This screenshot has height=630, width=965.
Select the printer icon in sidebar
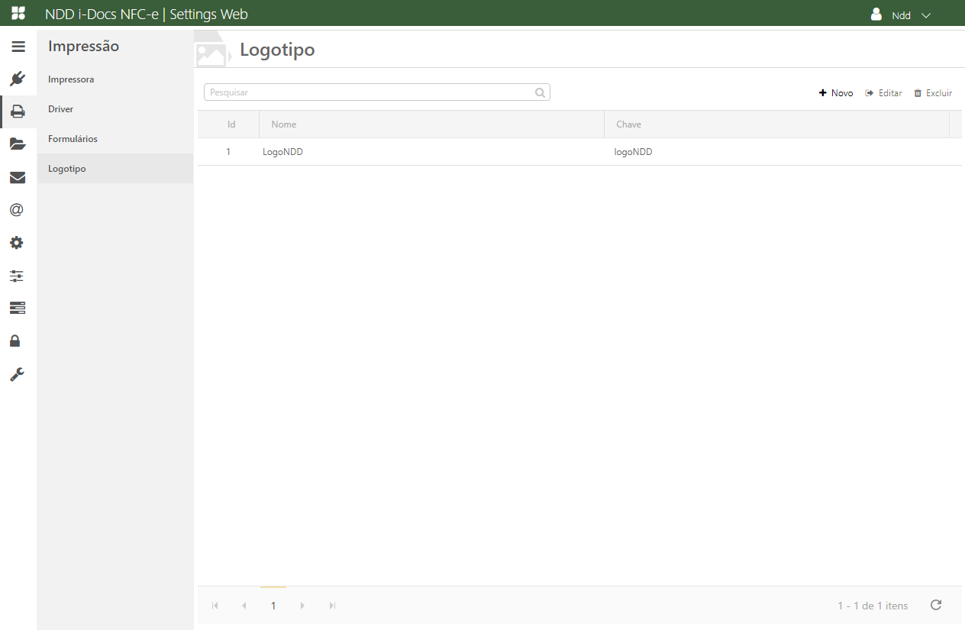(18, 111)
